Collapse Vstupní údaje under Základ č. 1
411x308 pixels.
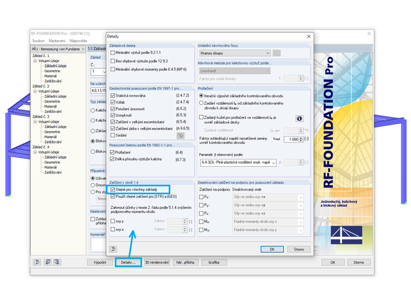[x=35, y=61]
